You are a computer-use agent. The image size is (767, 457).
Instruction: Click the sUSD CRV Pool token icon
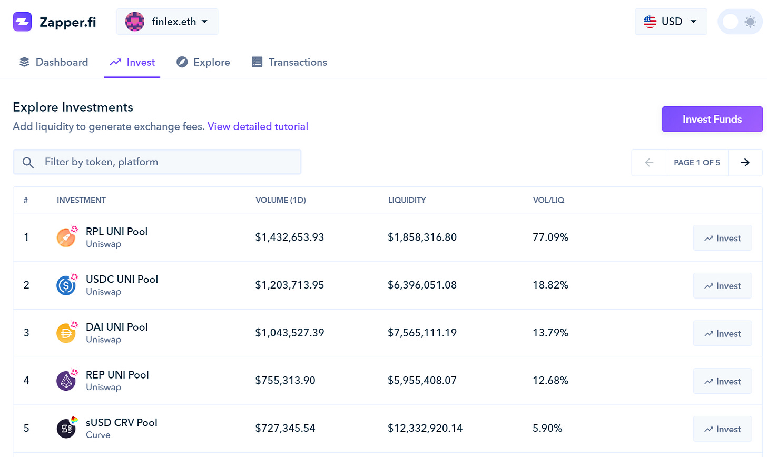(66, 428)
